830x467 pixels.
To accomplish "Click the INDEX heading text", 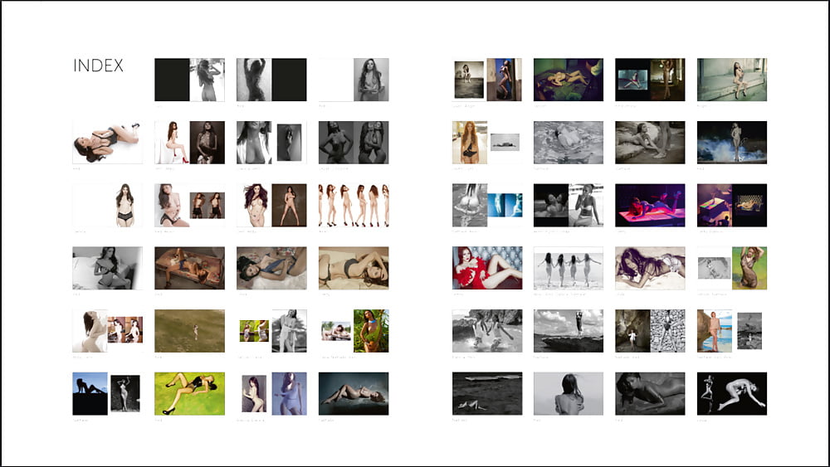I will point(98,66).
